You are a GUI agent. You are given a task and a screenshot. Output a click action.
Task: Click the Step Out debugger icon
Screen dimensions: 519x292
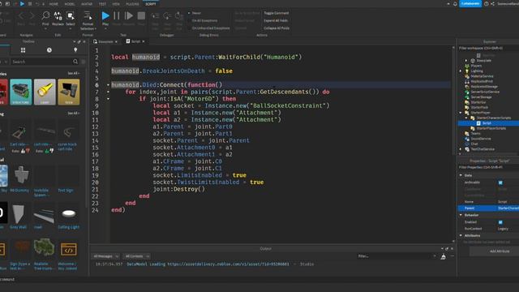pos(179,16)
